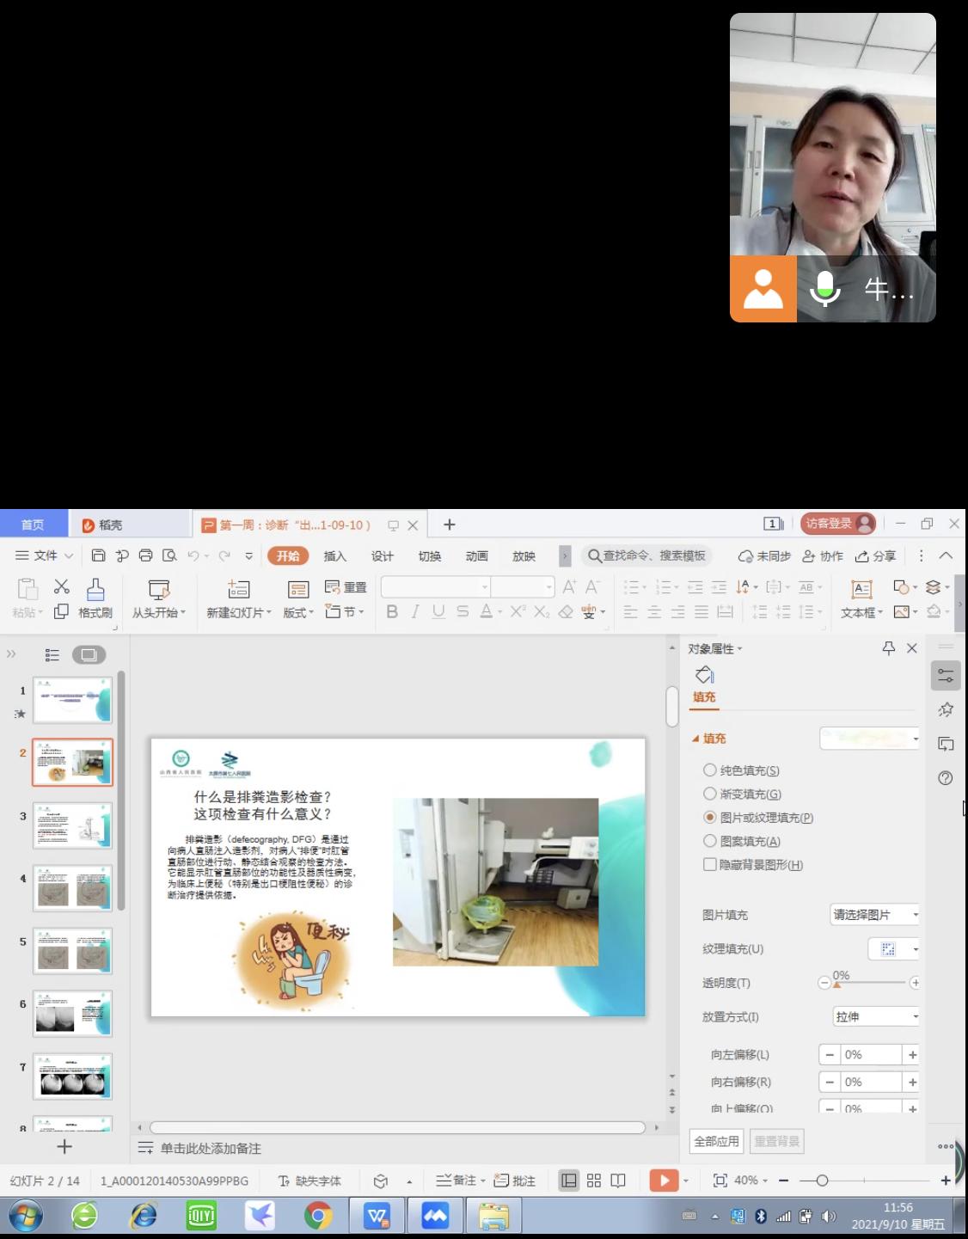Open picture fill (请选择图片) dropdown
This screenshot has height=1239, width=968.
(x=875, y=915)
